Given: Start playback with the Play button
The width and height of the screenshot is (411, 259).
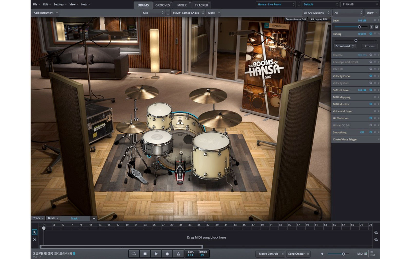Looking at the screenshot, I should pos(156,254).
